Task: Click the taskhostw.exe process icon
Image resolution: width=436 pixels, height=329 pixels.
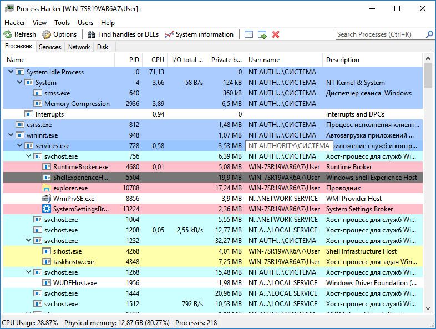Action: tap(47, 262)
